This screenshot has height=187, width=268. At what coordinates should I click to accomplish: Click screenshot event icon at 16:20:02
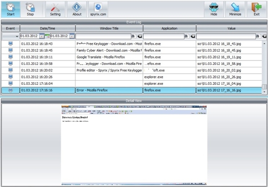11,70
